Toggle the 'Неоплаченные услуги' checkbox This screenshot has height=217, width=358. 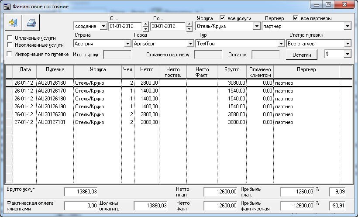tap(10, 45)
